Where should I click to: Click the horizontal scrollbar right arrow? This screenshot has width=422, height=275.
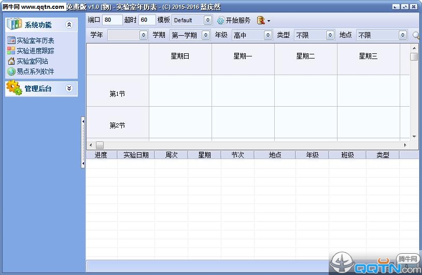(405, 145)
